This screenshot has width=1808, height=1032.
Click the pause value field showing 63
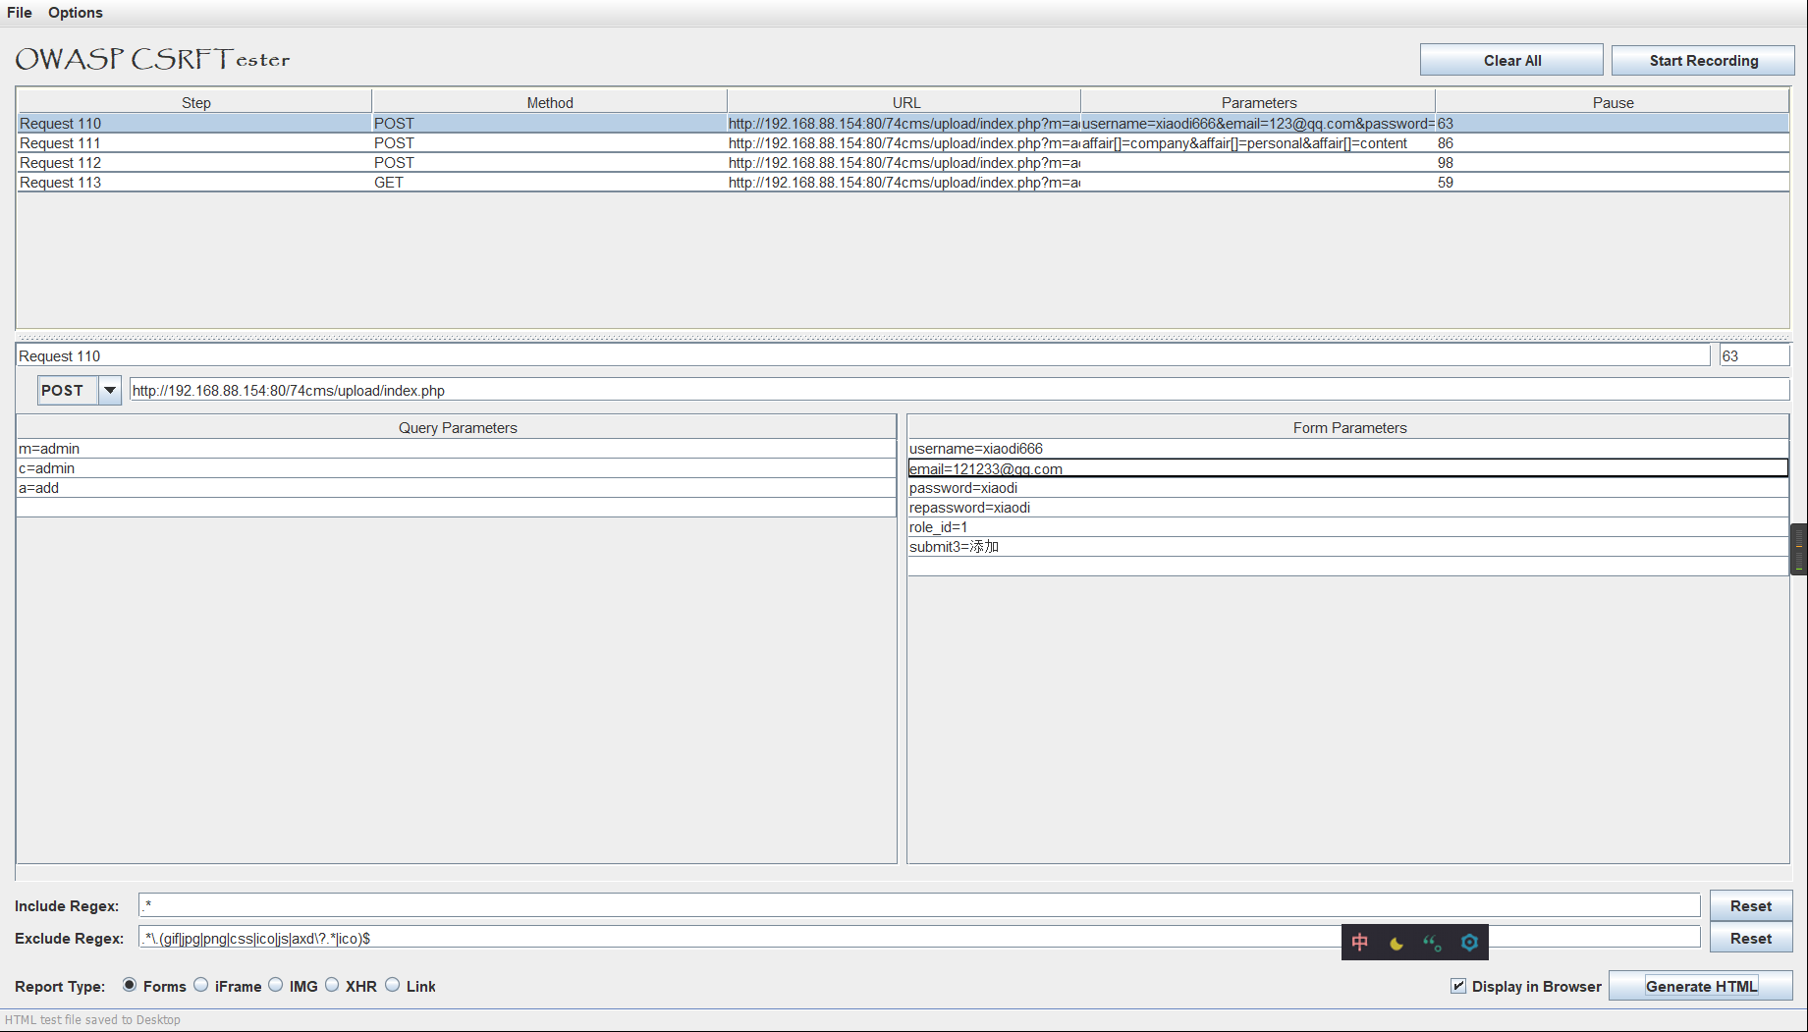coord(1754,356)
